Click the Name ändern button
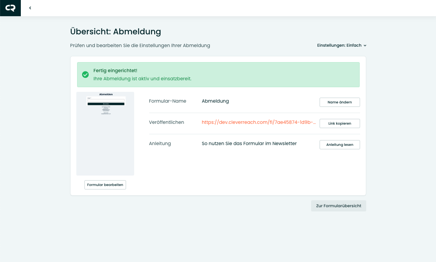Image resolution: width=436 pixels, height=262 pixels. [339, 102]
